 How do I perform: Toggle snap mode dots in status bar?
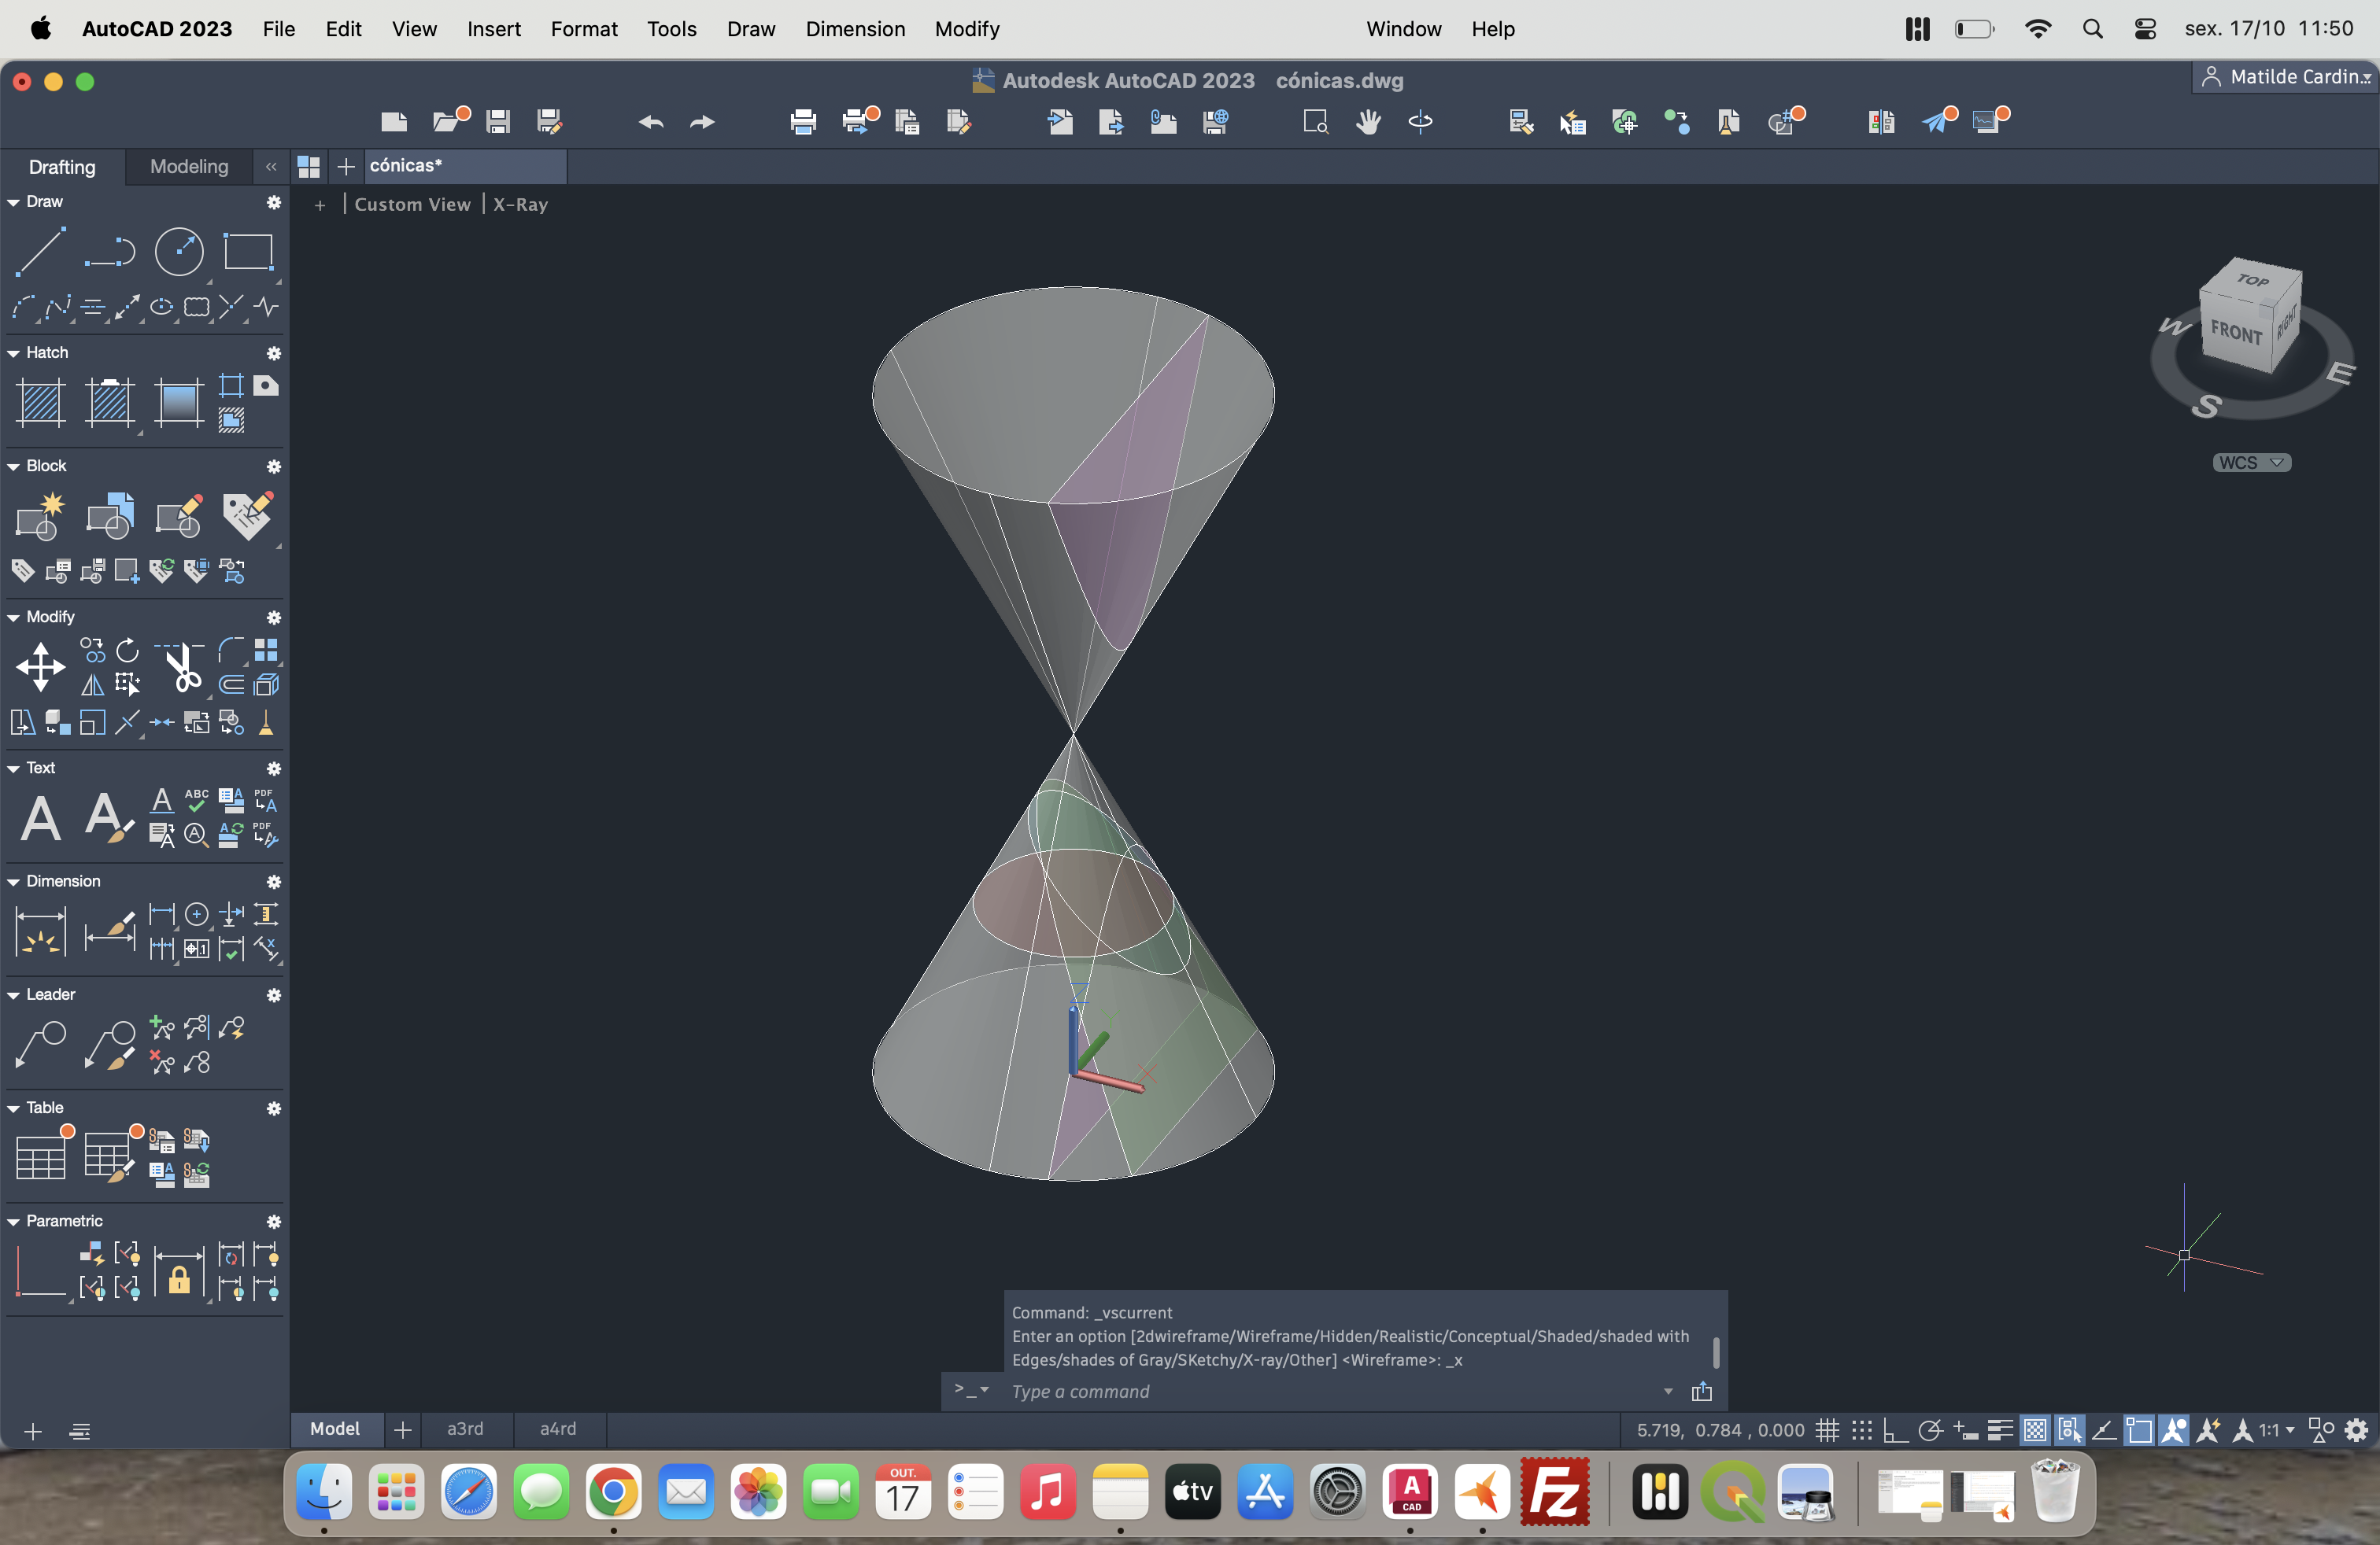click(x=1861, y=1430)
